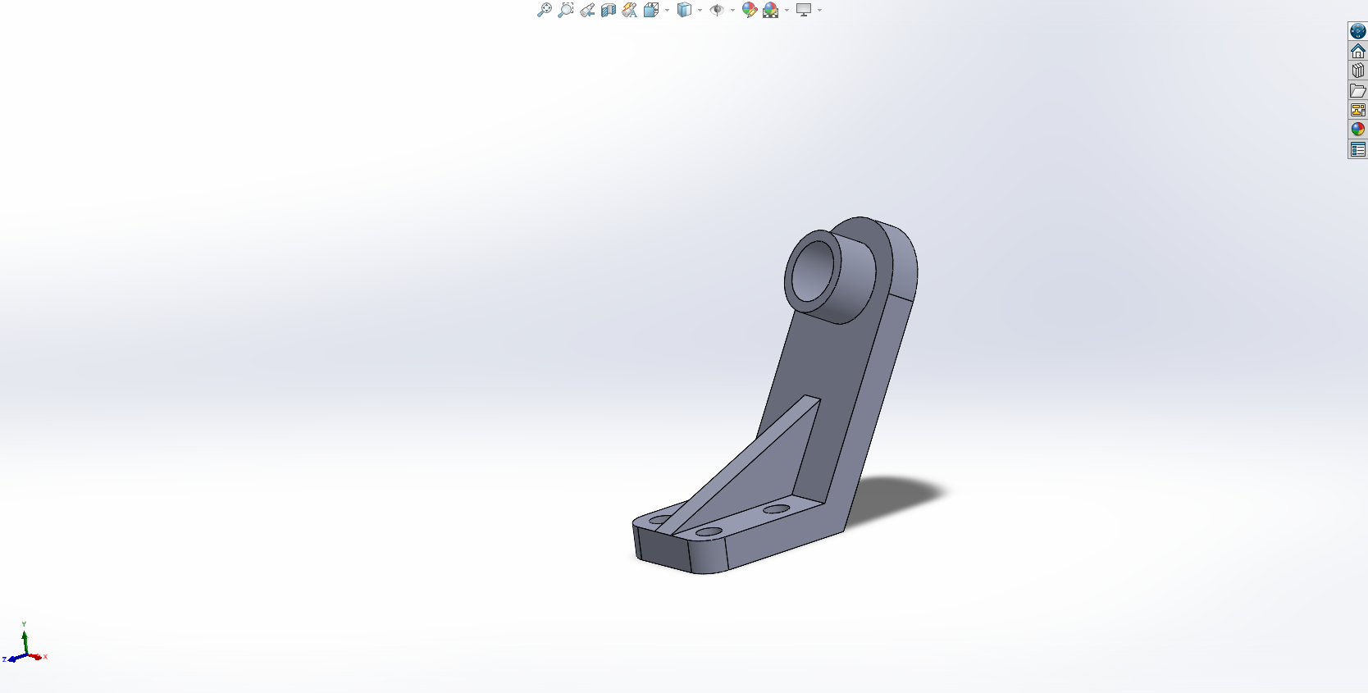Click the Zoom to Fit magnifier icon
This screenshot has width=1368, height=693.
click(x=545, y=10)
